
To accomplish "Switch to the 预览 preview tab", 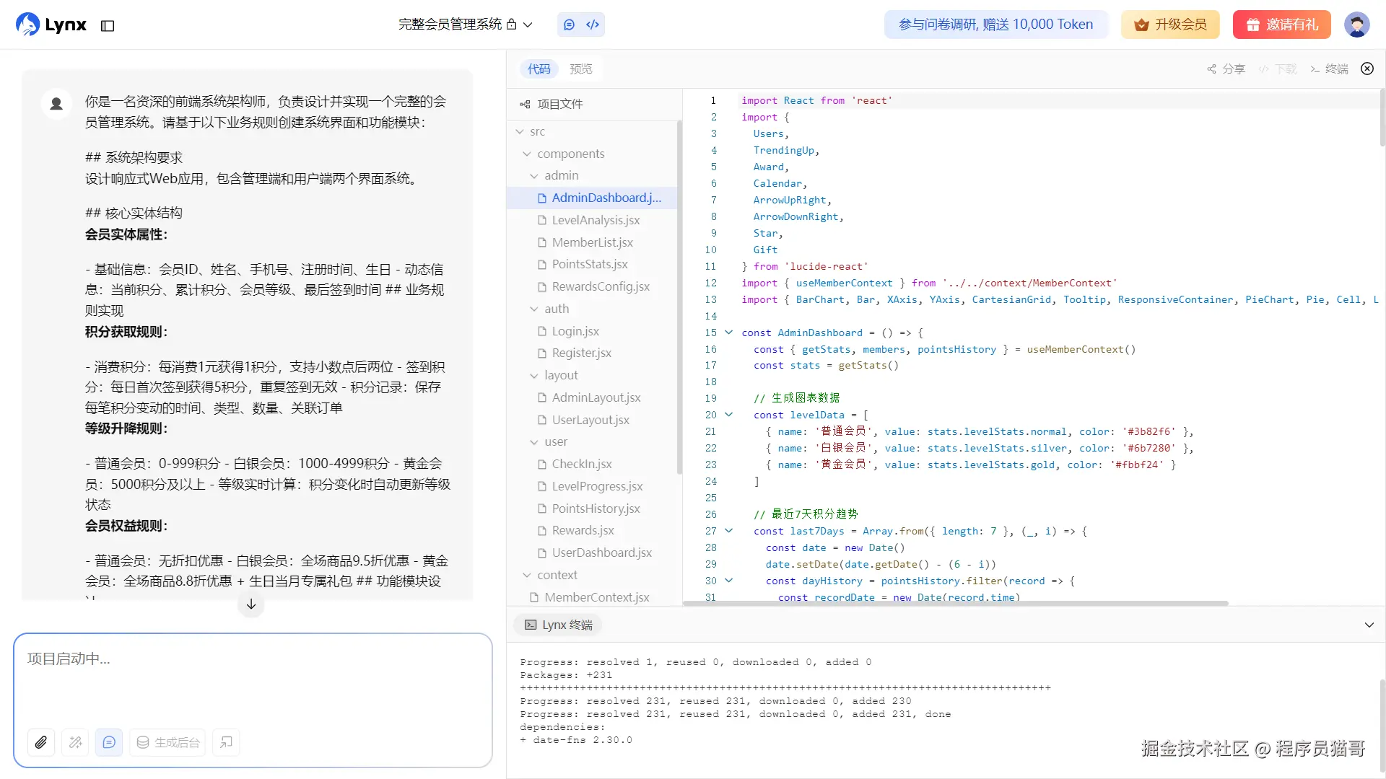I will tap(580, 69).
